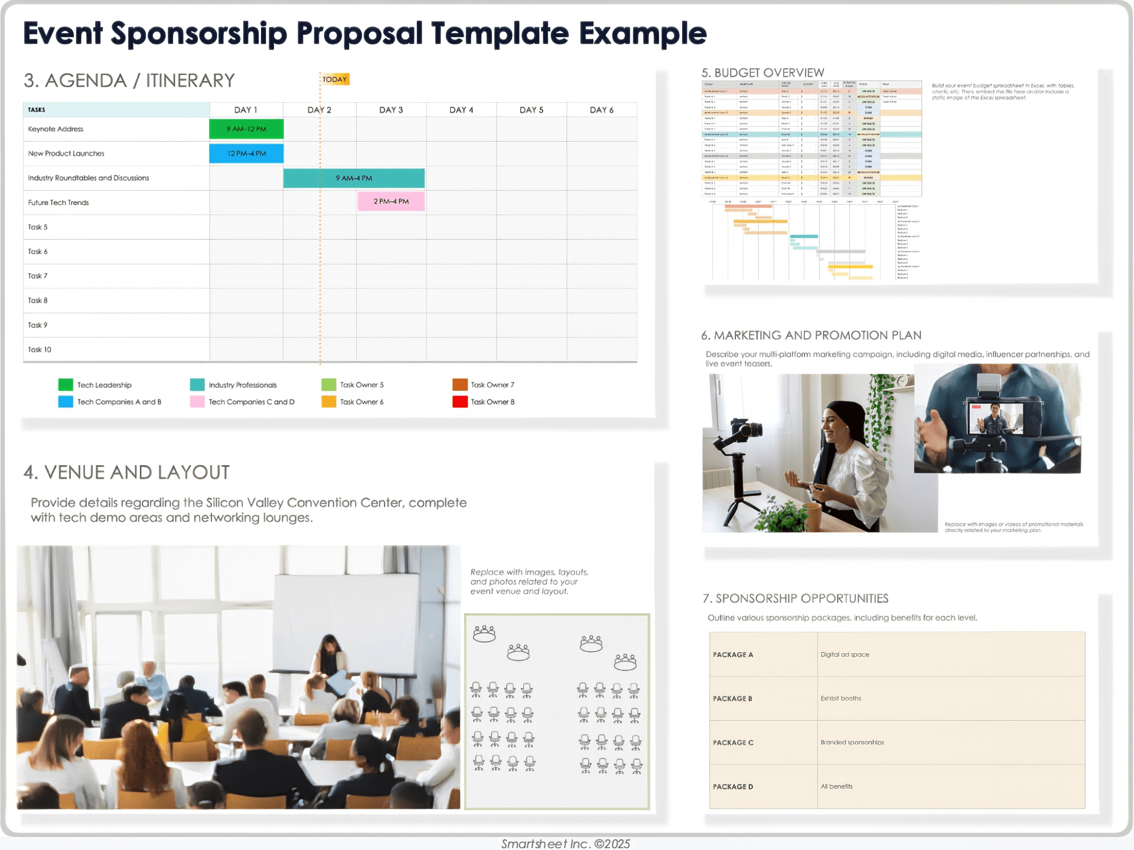Select the DAY 6 column header

[x=602, y=110]
